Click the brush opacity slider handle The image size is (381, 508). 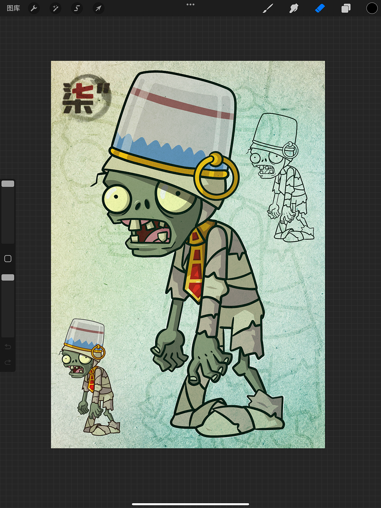(8, 277)
